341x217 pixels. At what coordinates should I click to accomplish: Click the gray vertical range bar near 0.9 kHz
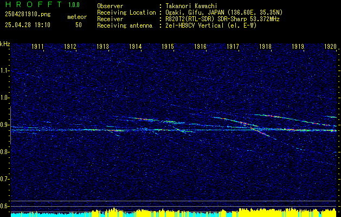point(10,125)
